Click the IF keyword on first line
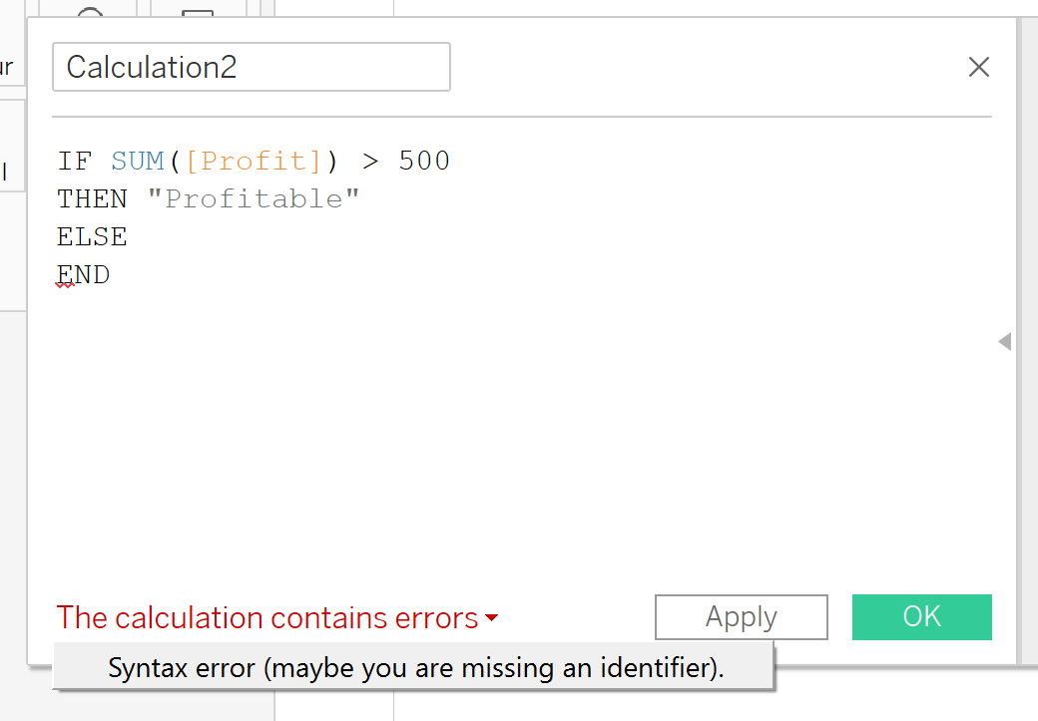Image resolution: width=1038 pixels, height=721 pixels. pos(74,161)
